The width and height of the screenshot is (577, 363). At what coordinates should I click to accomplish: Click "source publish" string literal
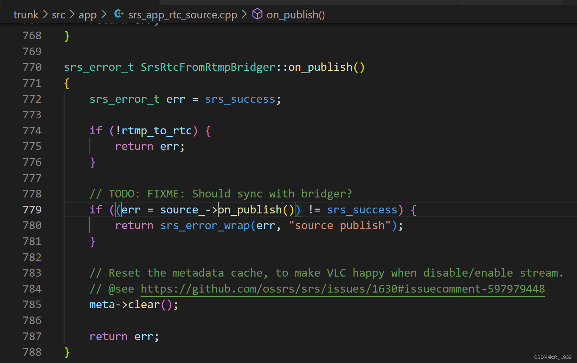click(340, 226)
